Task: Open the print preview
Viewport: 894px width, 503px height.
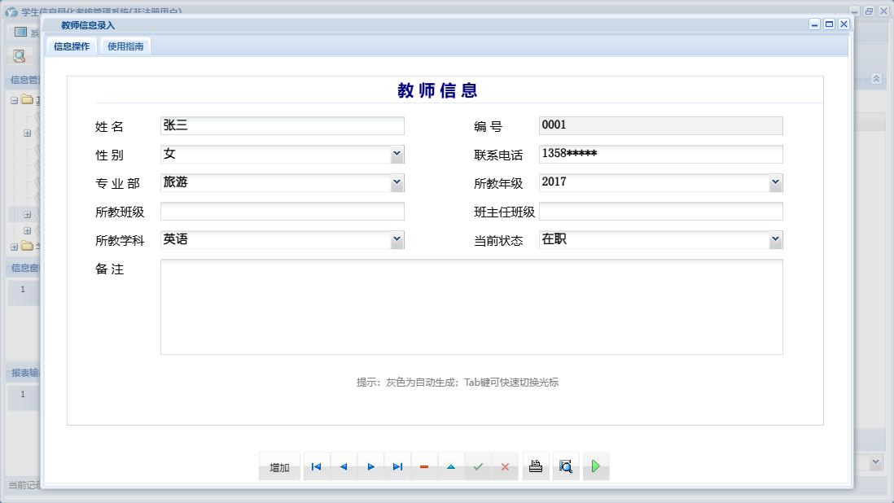Action: pyautogui.click(x=566, y=466)
